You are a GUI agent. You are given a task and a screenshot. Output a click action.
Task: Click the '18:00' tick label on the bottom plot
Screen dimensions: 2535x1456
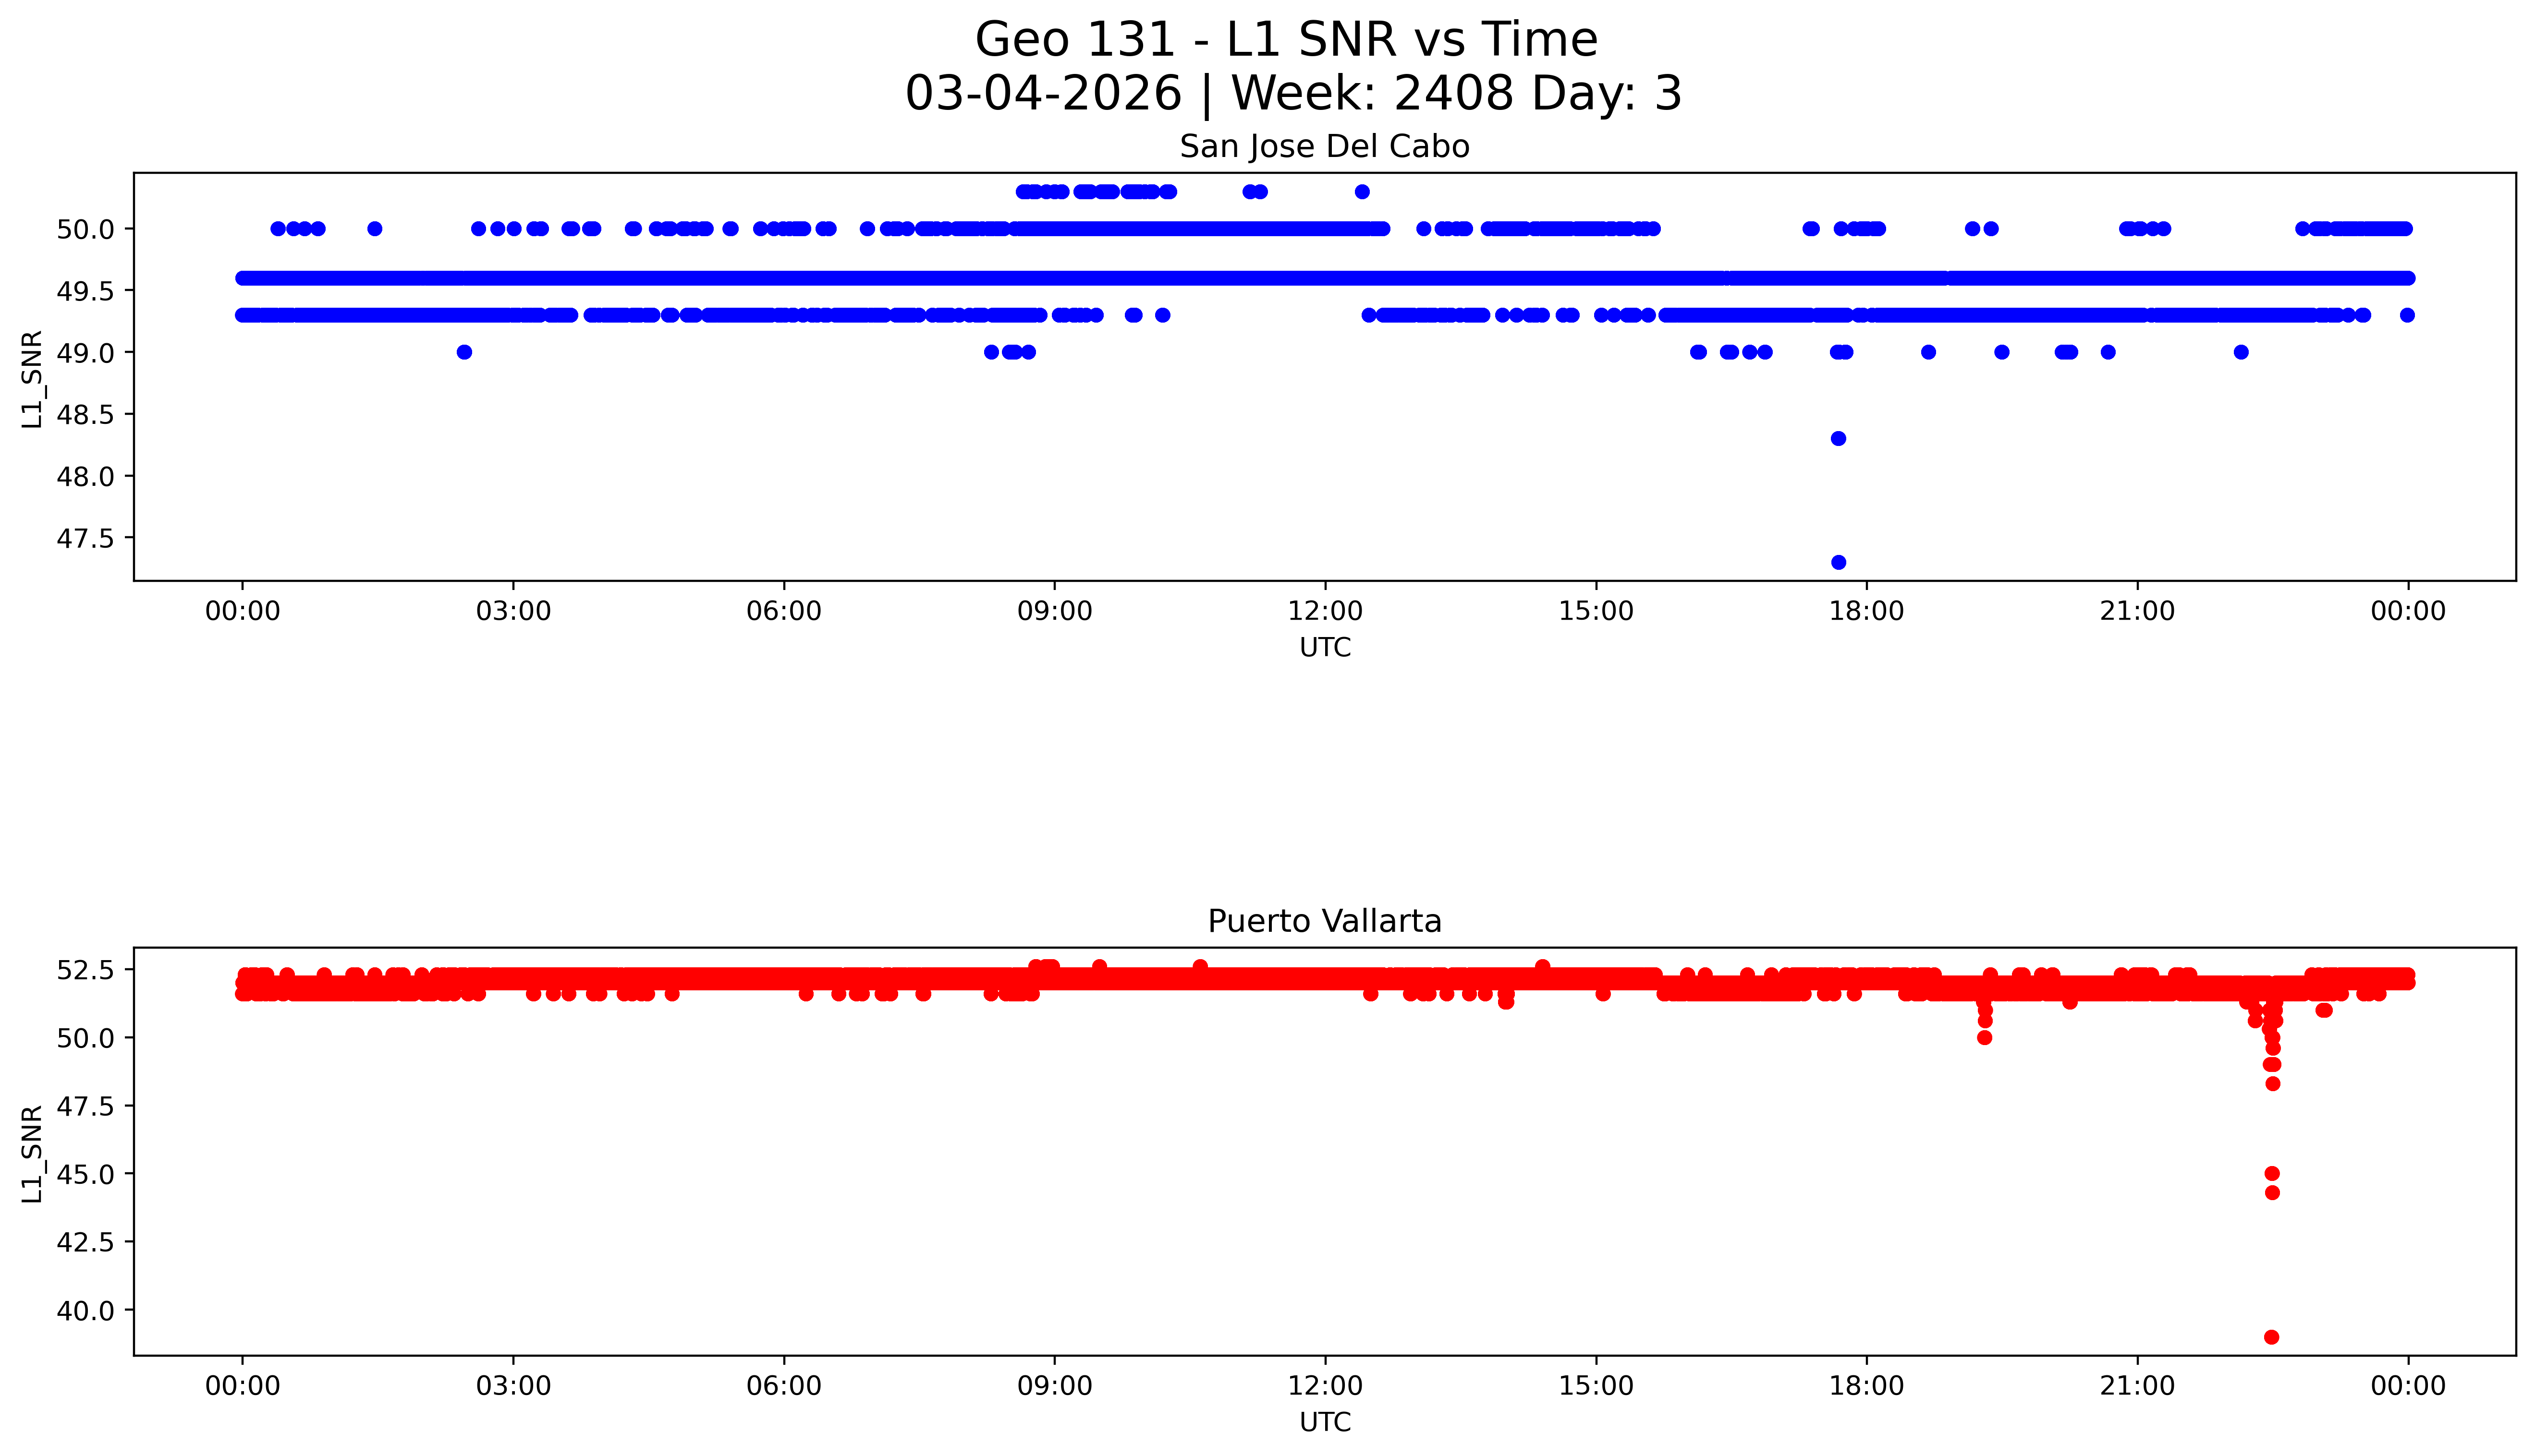coord(1866,1386)
